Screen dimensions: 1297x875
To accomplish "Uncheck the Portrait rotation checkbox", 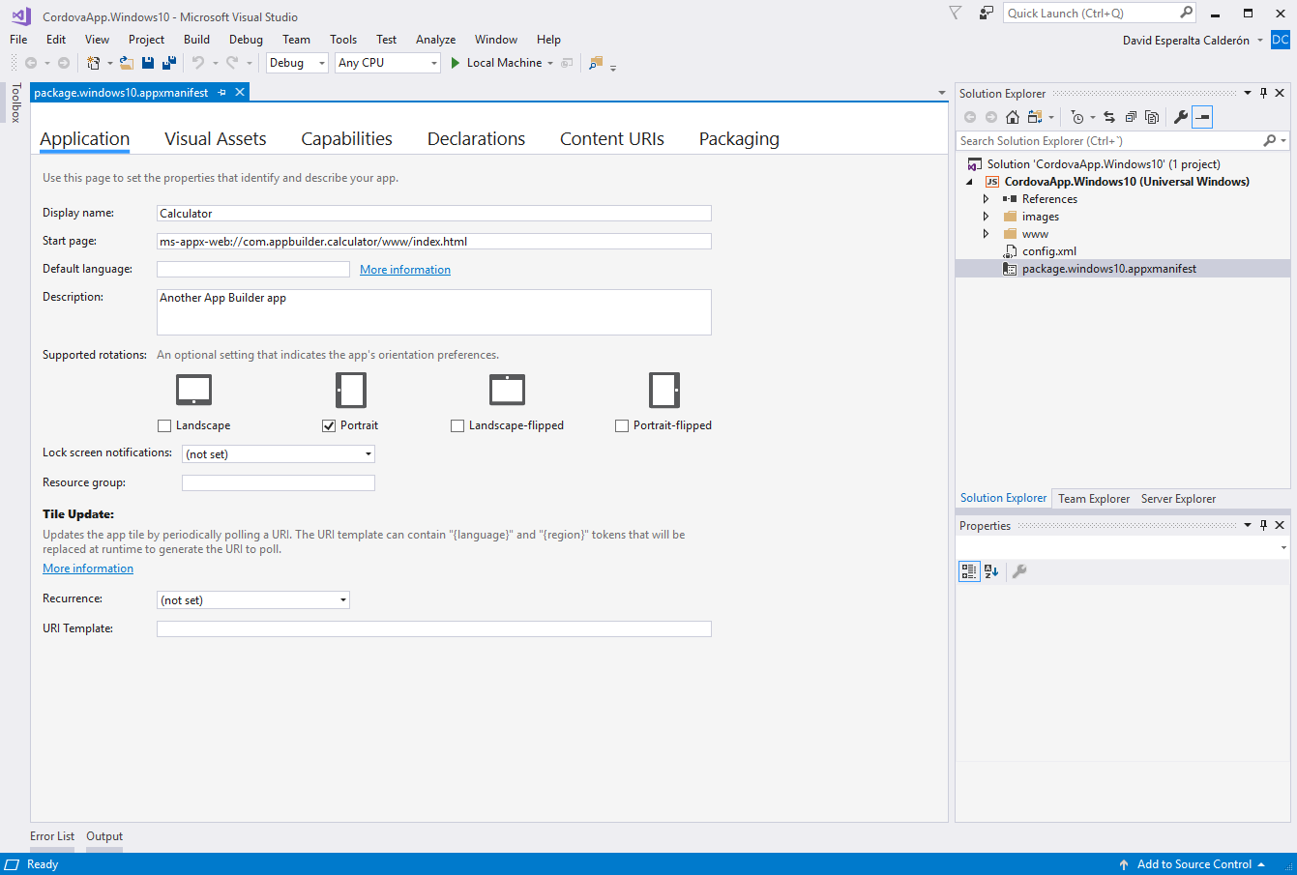I will tap(329, 425).
